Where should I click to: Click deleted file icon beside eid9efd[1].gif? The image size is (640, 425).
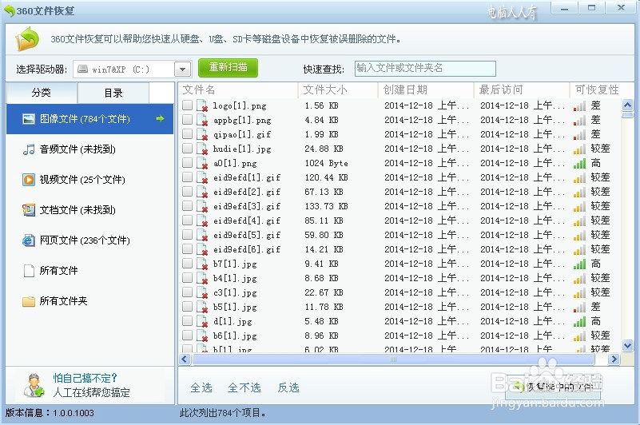point(202,177)
